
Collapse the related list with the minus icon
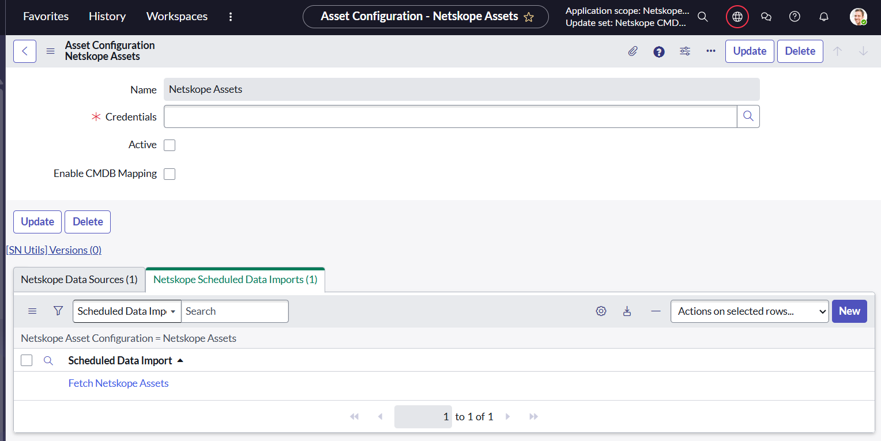pos(656,311)
